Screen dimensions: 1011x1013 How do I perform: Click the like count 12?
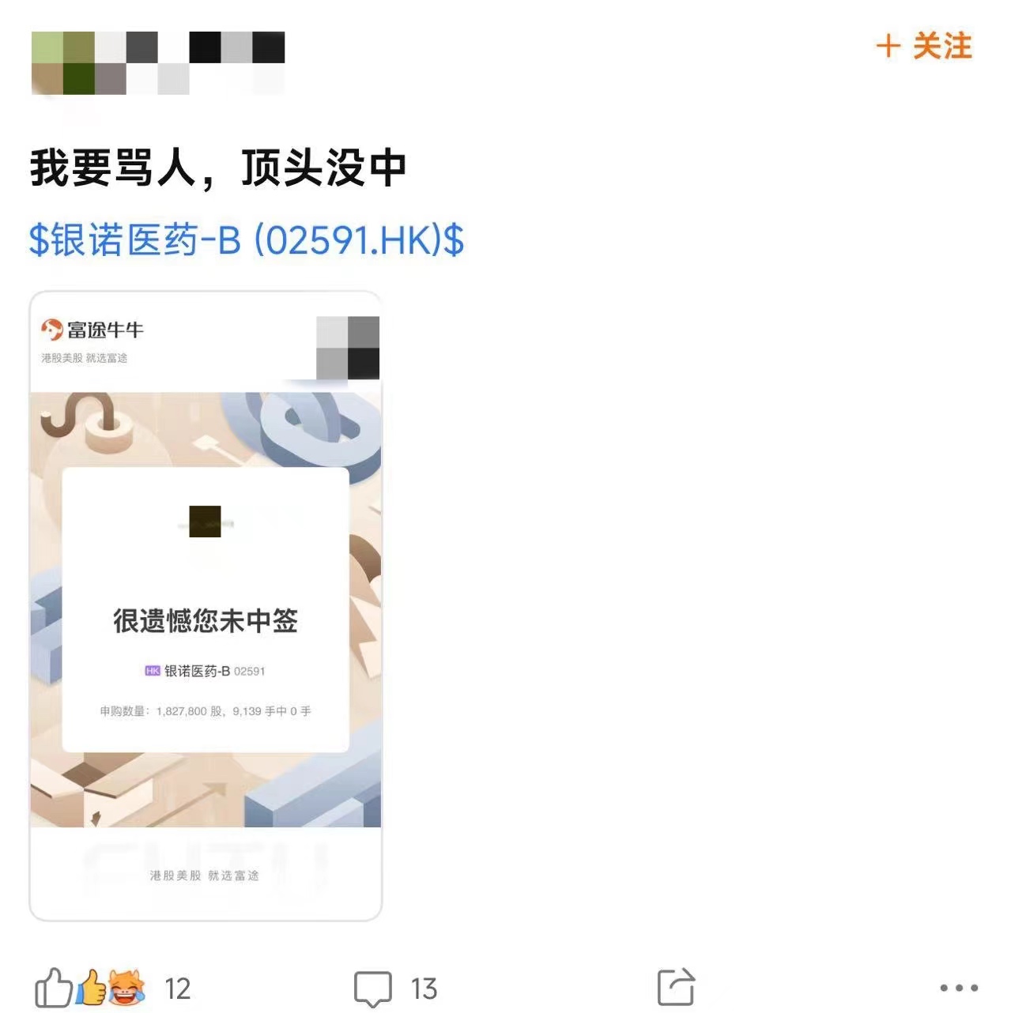point(178,989)
